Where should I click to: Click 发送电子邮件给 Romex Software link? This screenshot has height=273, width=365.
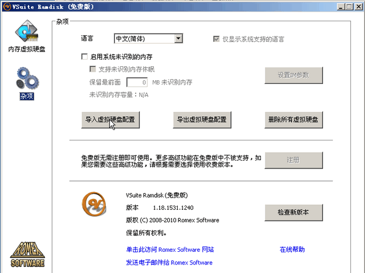[x=169, y=263]
